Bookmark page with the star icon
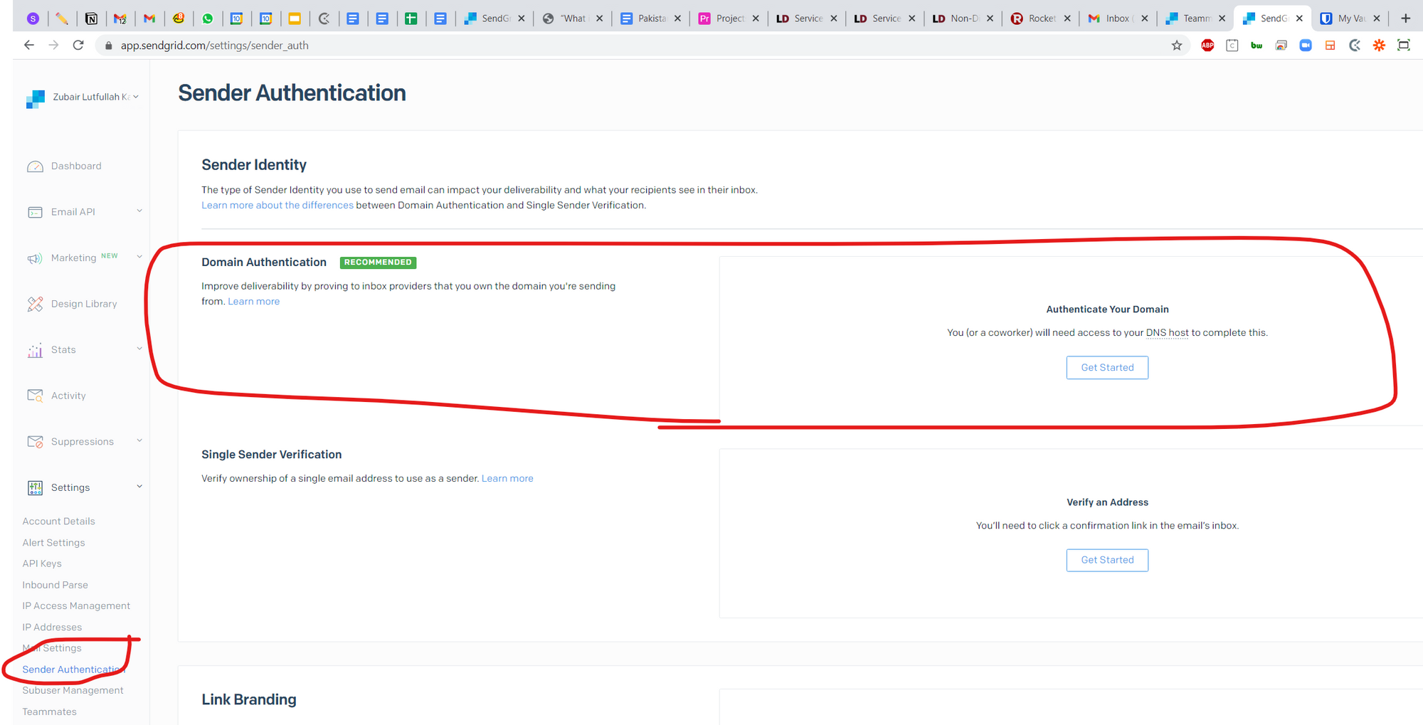The width and height of the screenshot is (1423, 725). (1177, 46)
